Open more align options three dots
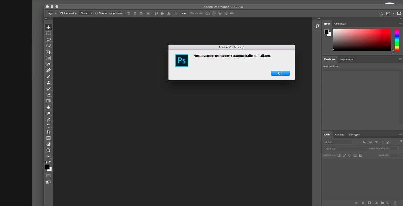 tap(184, 13)
